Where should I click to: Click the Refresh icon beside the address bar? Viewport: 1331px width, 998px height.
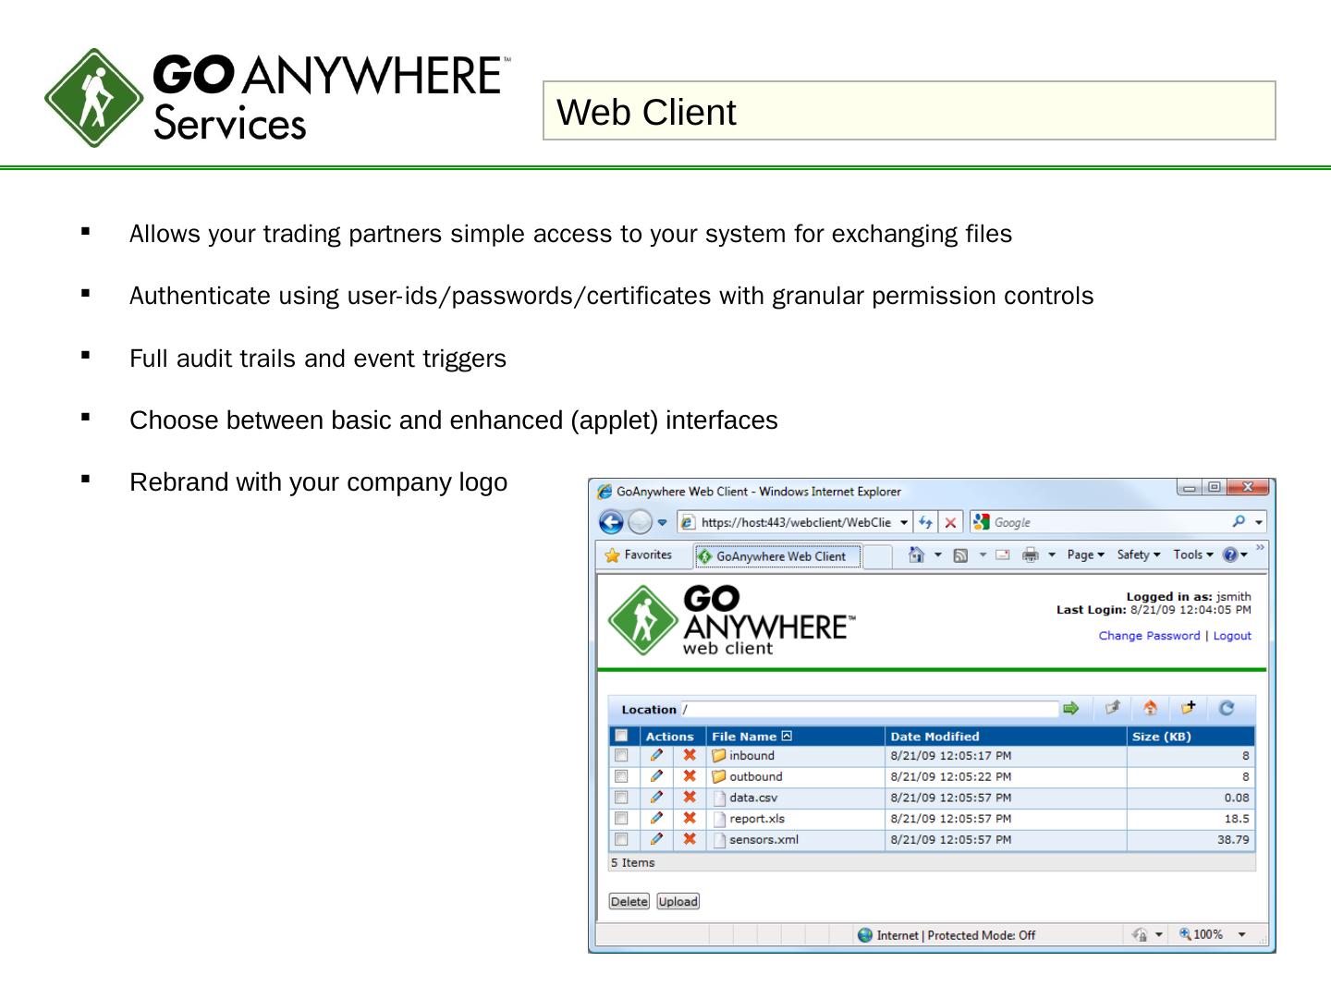[926, 522]
